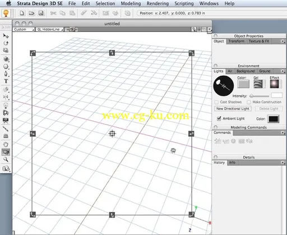Open the Help menu
Image resolution: width=287 pixels, height=235 pixels.
229,3
